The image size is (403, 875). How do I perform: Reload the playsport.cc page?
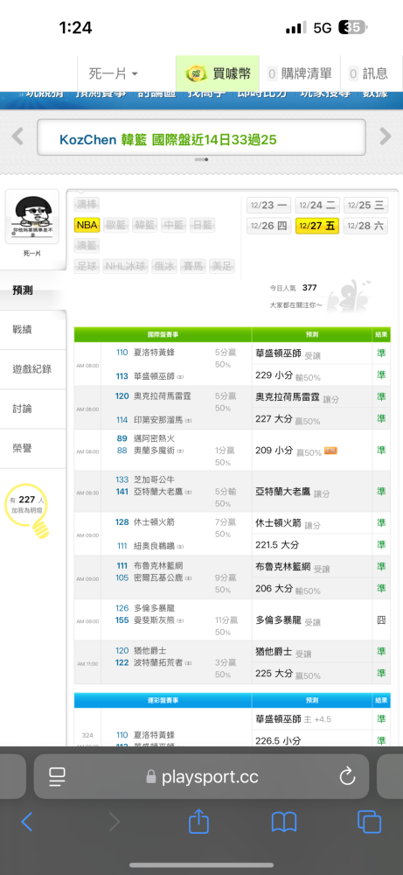347,775
